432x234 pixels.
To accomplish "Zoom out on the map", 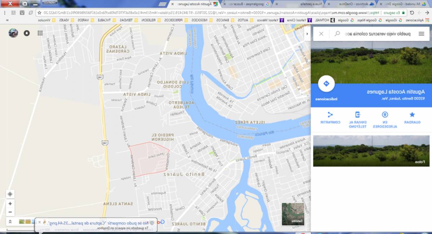I will [10, 212].
